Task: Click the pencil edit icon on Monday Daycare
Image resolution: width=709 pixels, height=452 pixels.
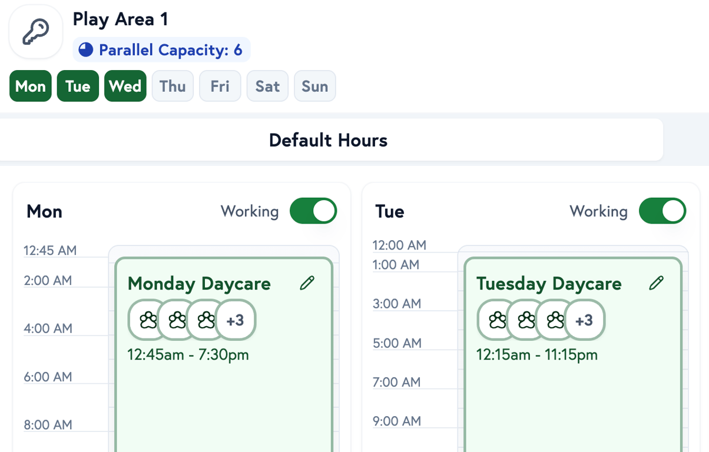Action: tap(307, 283)
